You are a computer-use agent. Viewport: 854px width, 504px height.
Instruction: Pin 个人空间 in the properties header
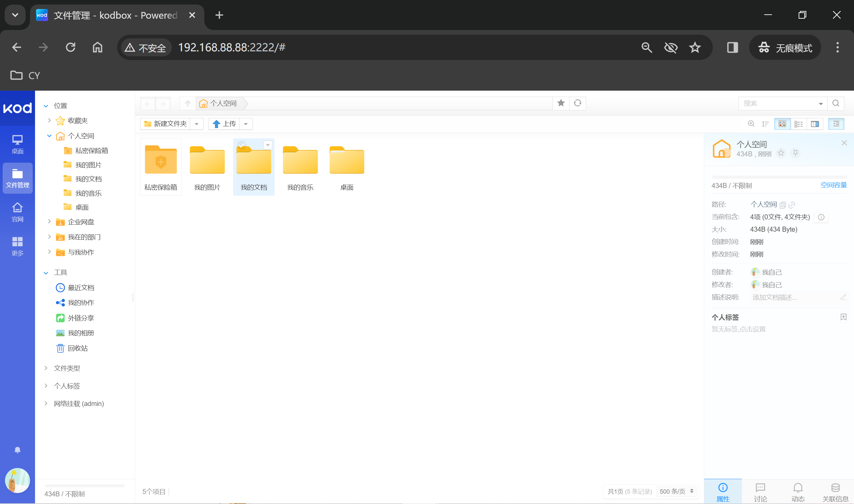(x=795, y=153)
